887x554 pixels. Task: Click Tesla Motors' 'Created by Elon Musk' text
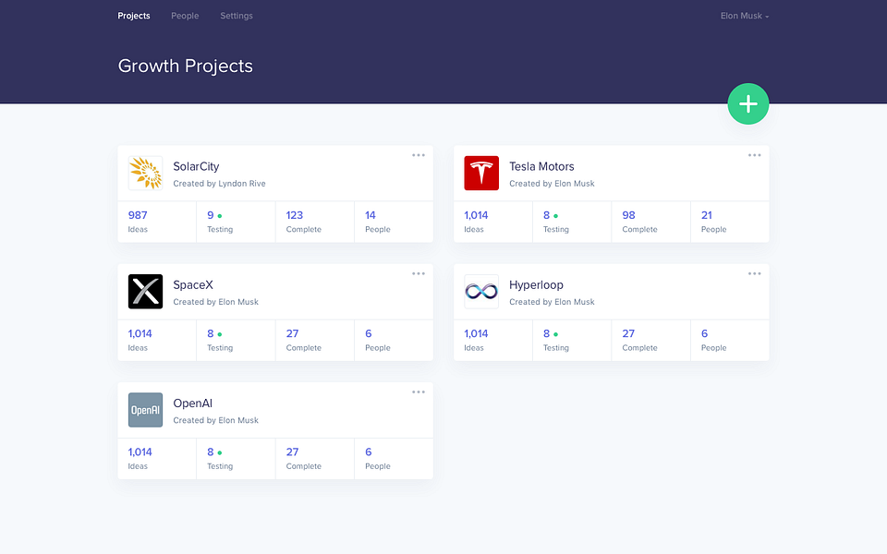coord(552,184)
